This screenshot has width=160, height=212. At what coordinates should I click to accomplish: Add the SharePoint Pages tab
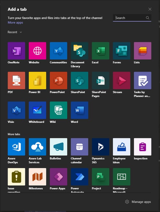100,80
